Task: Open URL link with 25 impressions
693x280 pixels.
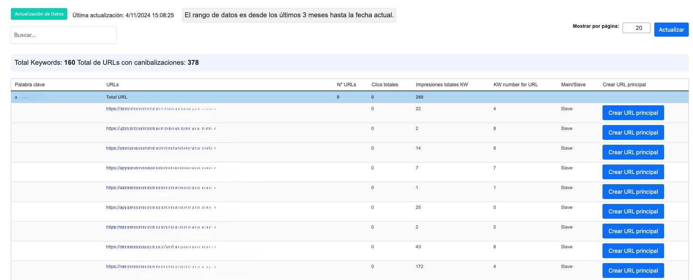Action: [161, 207]
